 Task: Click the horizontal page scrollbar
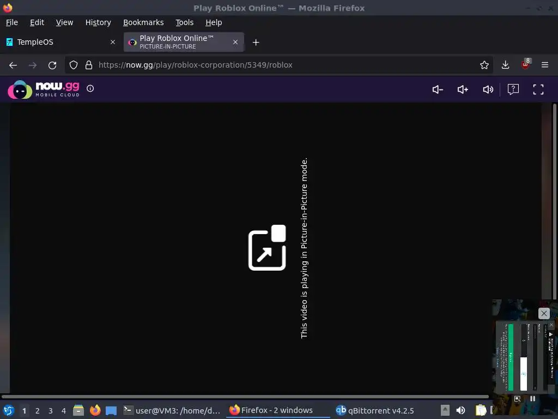click(x=245, y=397)
